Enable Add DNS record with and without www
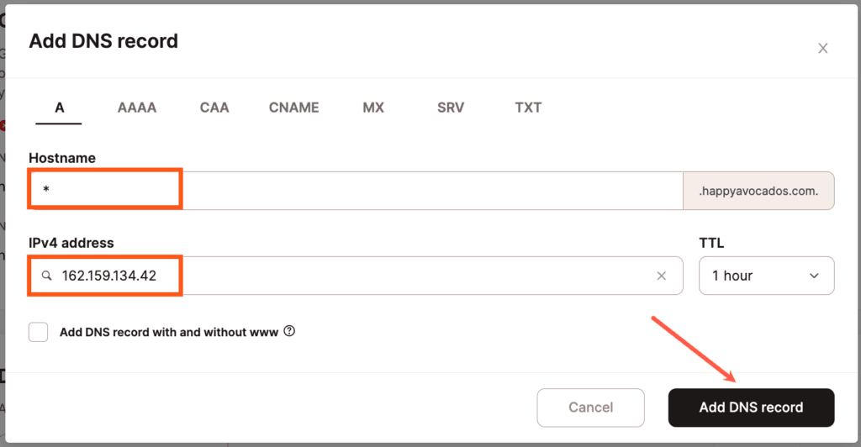Image resolution: width=861 pixels, height=447 pixels. (39, 332)
